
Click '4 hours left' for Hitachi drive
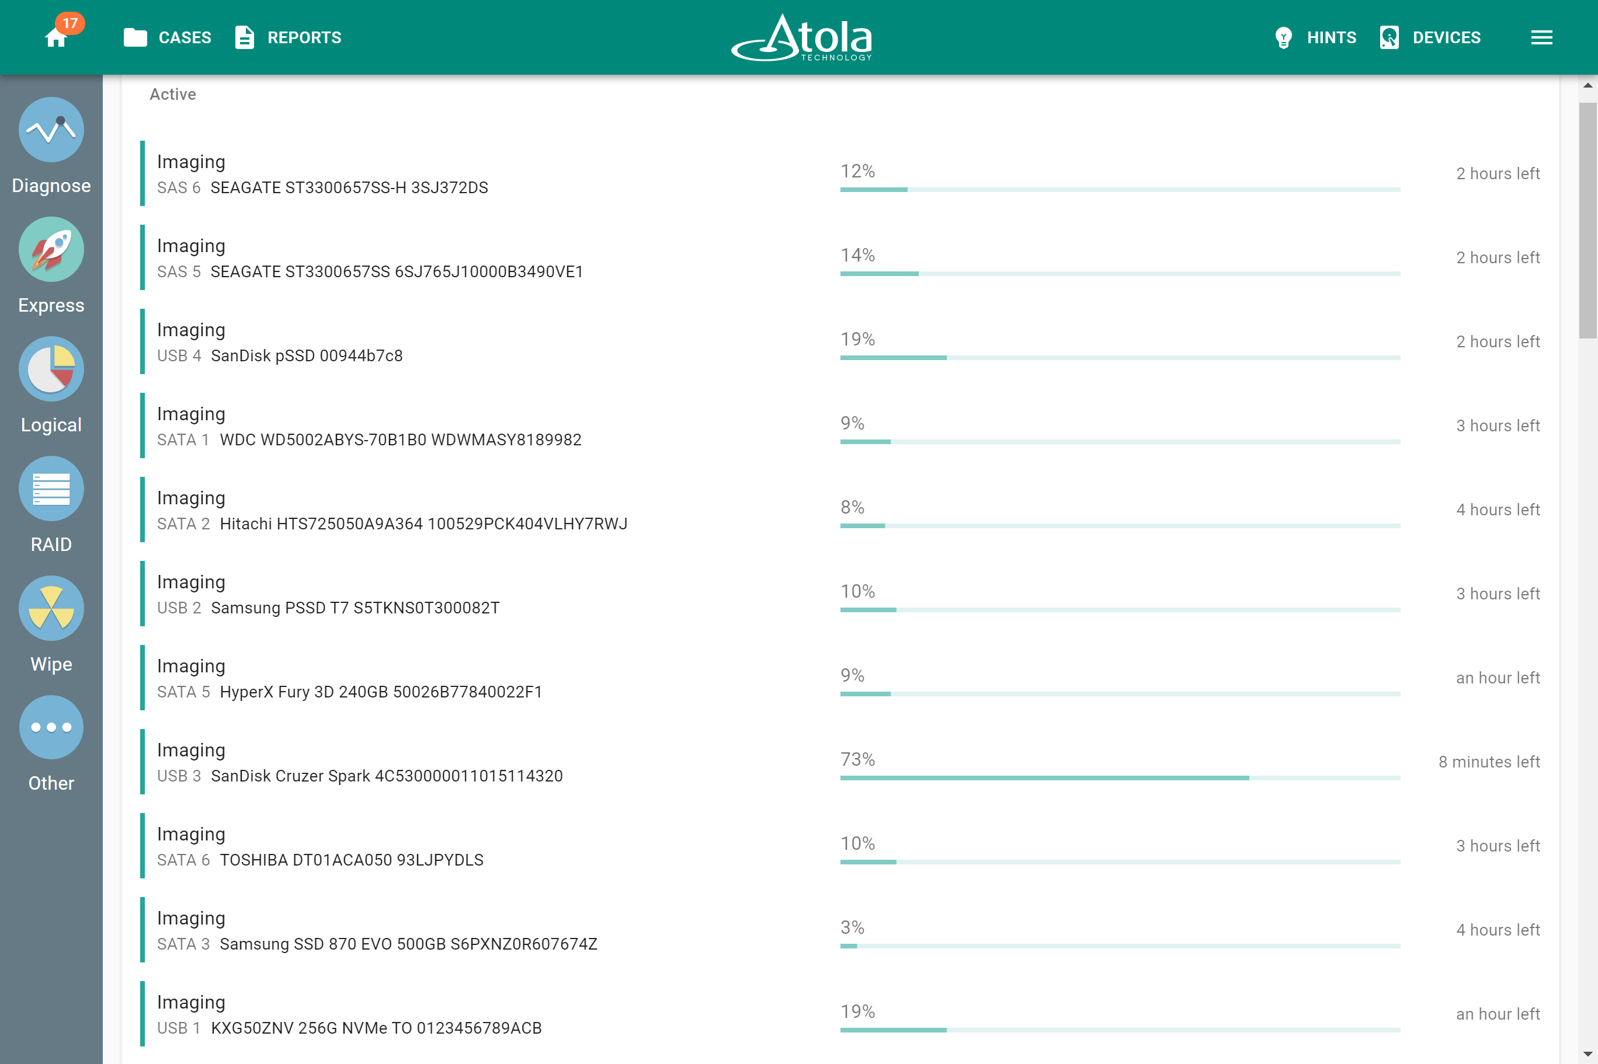1498,510
